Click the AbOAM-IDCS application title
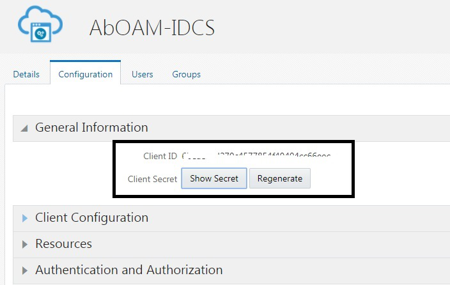450x285 pixels. pos(152,28)
